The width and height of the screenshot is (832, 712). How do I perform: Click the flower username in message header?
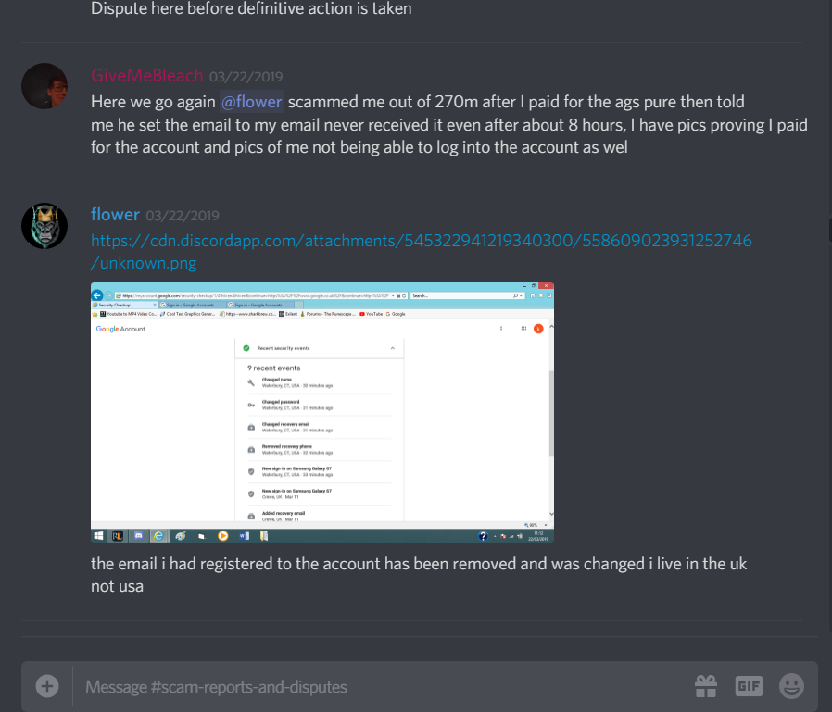click(115, 215)
